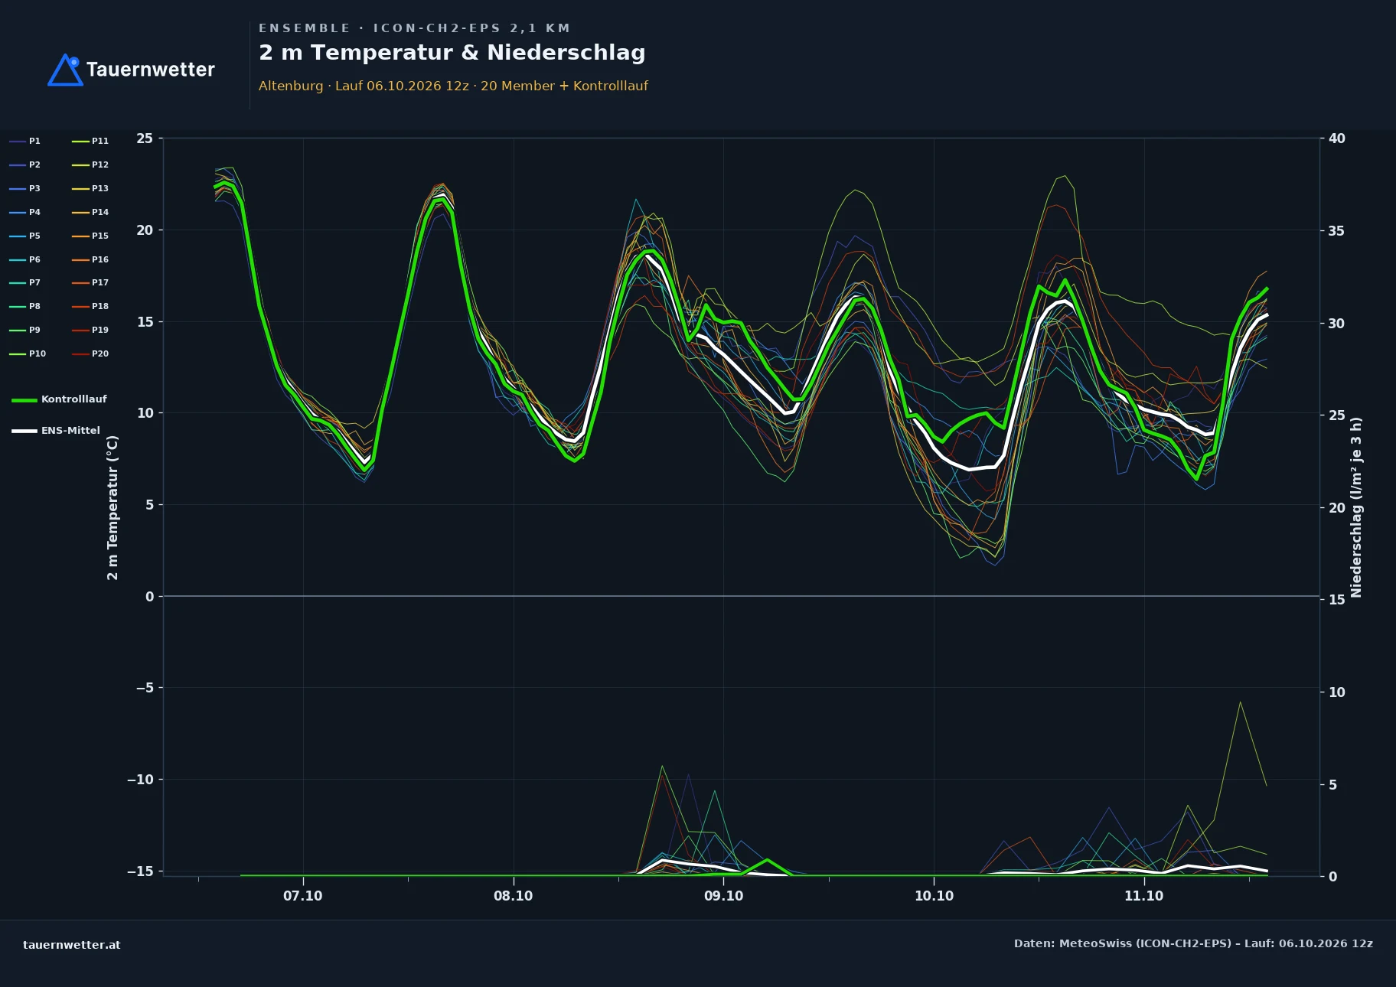
Task: Select the P16 legend entry
Action: click(x=90, y=259)
